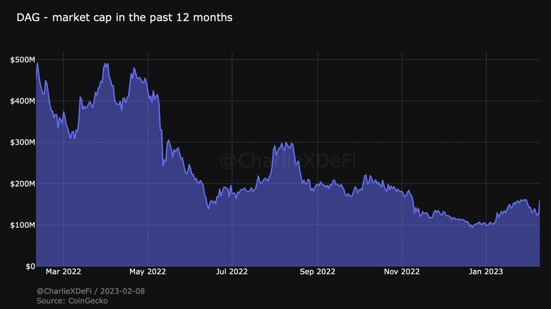Viewport: 551px width, 309px height.
Task: Click the April 2022 peak on the line
Action: click(105, 64)
